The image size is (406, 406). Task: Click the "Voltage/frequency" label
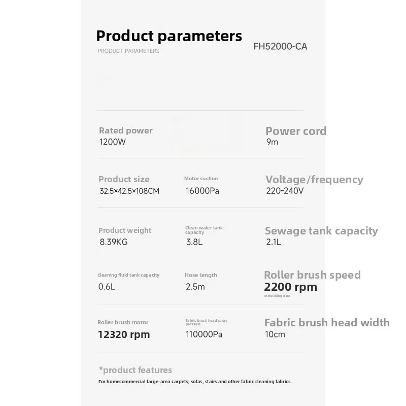(314, 180)
